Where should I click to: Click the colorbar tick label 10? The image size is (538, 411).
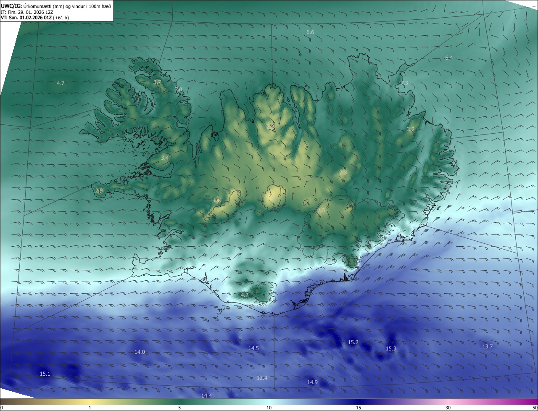pos(269,408)
